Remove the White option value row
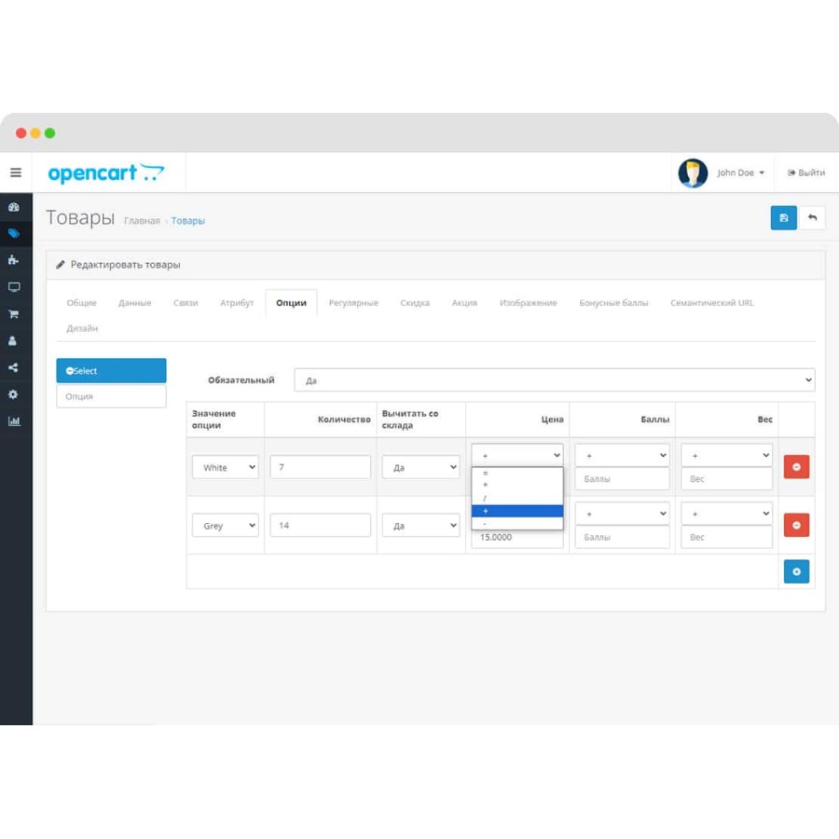 click(x=796, y=467)
